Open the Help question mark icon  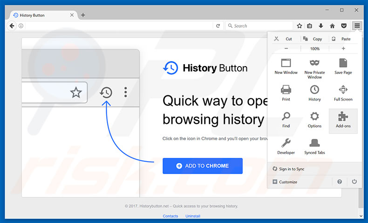(340, 182)
